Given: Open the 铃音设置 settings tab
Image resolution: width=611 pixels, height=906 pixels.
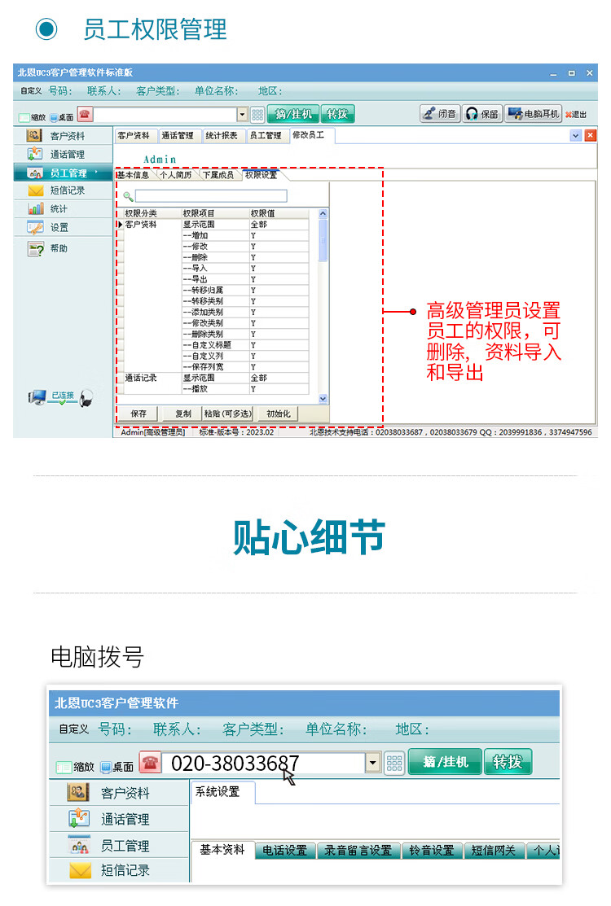Looking at the screenshot, I should pyautogui.click(x=432, y=850).
